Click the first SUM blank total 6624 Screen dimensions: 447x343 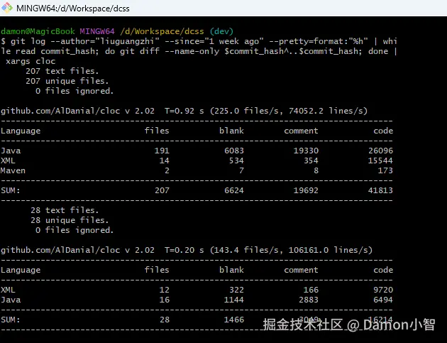click(x=234, y=190)
